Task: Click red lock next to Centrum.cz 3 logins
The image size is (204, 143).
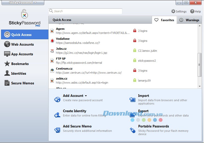Action: [135, 70]
